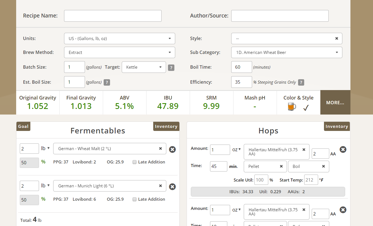This screenshot has height=226, width=373.
Task: Open the Fermentables Inventory tab
Action: pos(166,126)
